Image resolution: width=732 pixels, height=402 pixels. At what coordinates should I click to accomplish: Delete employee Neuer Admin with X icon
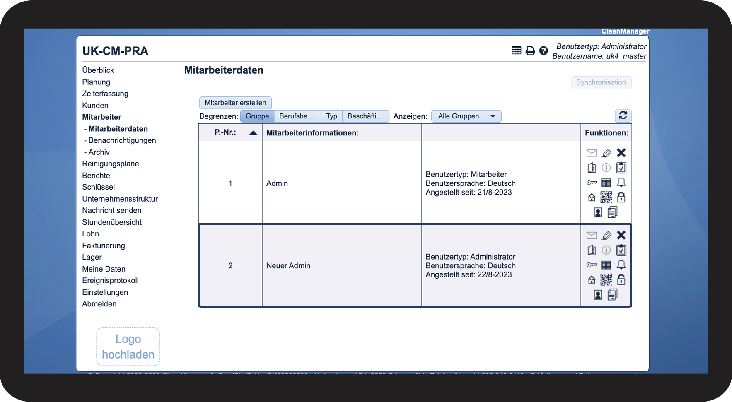(x=621, y=235)
